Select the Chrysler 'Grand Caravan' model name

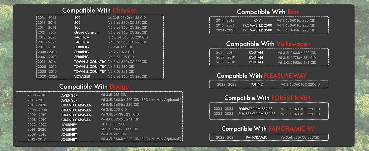point(86,32)
